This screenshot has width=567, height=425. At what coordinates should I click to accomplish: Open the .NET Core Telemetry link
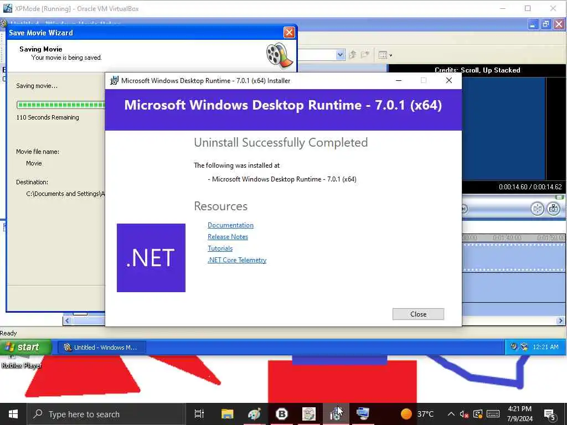pyautogui.click(x=237, y=260)
